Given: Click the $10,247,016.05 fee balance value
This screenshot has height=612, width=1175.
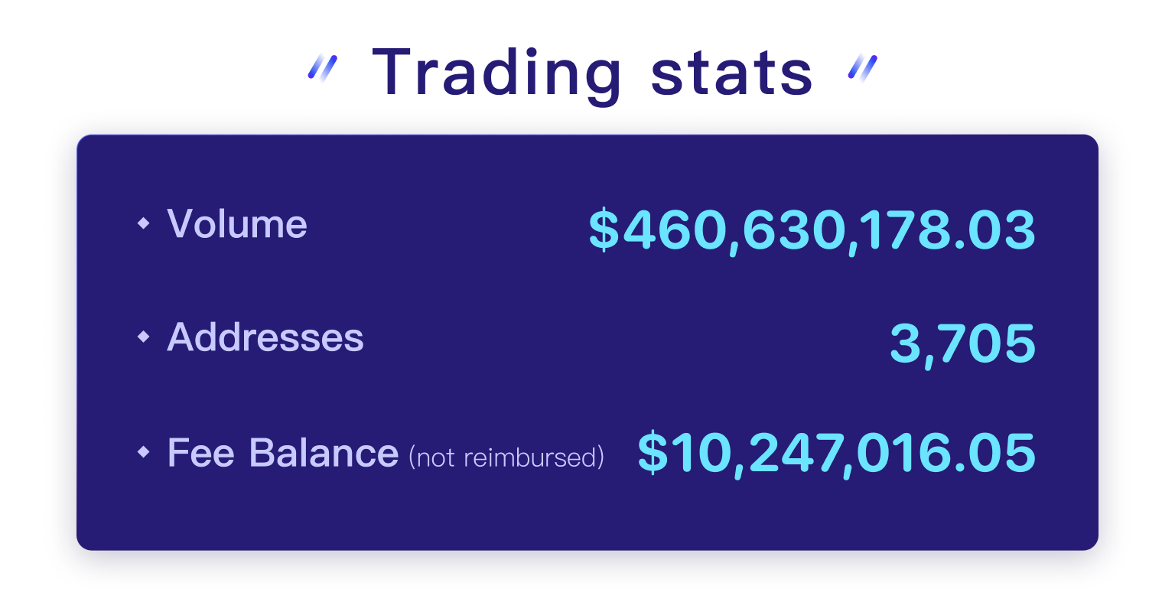Looking at the screenshot, I should (837, 453).
